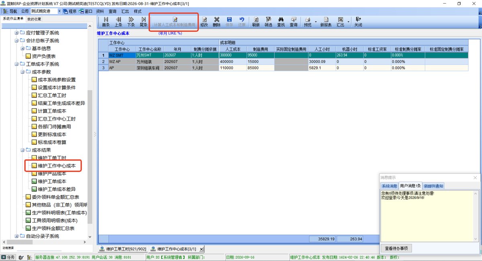Open the 窗口 menu
The image size is (482, 261).
point(86,11)
